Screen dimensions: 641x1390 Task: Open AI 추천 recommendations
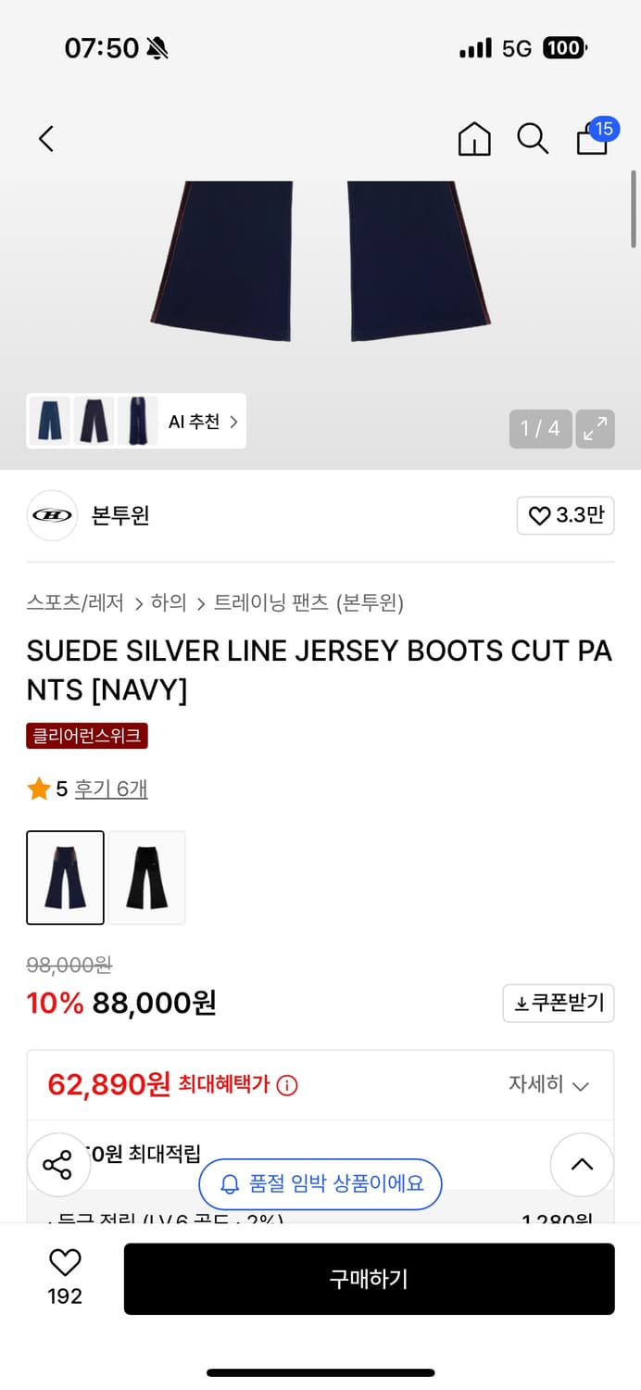(202, 420)
